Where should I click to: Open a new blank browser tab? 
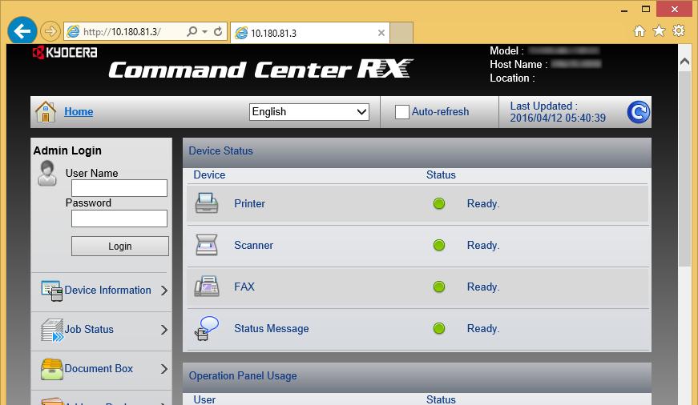point(401,33)
